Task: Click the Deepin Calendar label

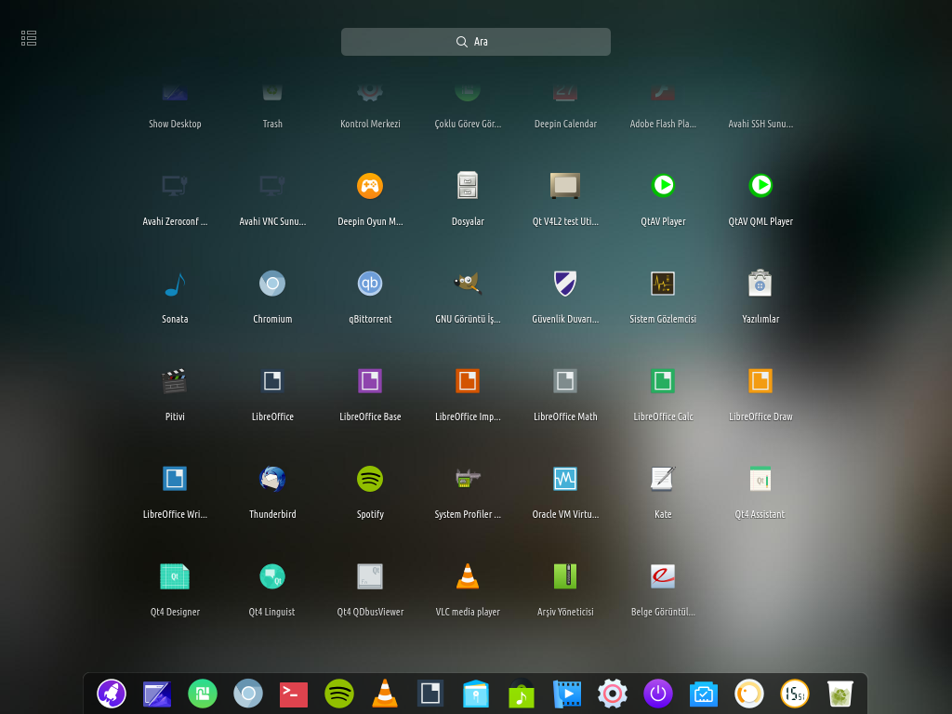Action: [565, 124]
